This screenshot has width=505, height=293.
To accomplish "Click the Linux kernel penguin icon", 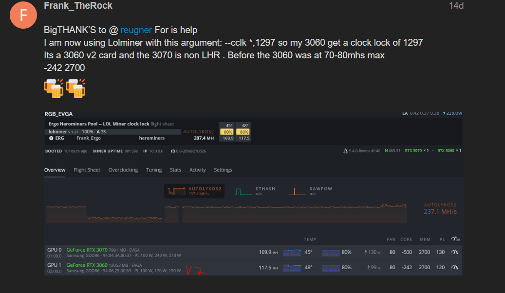I will (x=345, y=151).
